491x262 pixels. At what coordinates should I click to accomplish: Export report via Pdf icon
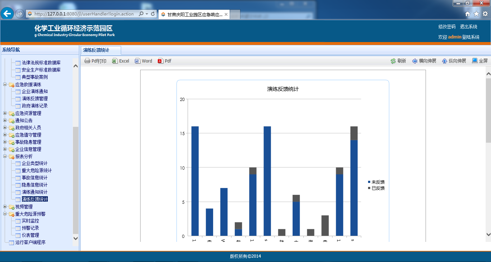point(160,61)
